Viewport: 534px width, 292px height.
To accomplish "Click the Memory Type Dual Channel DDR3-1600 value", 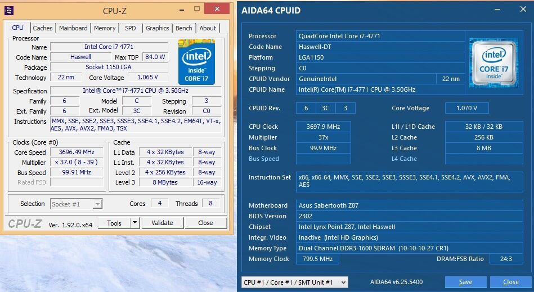I will 409,249.
